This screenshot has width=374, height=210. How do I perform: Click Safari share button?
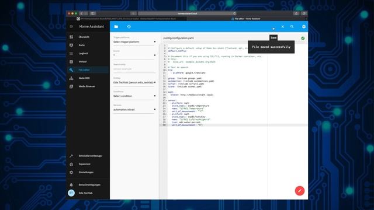click(x=296, y=13)
